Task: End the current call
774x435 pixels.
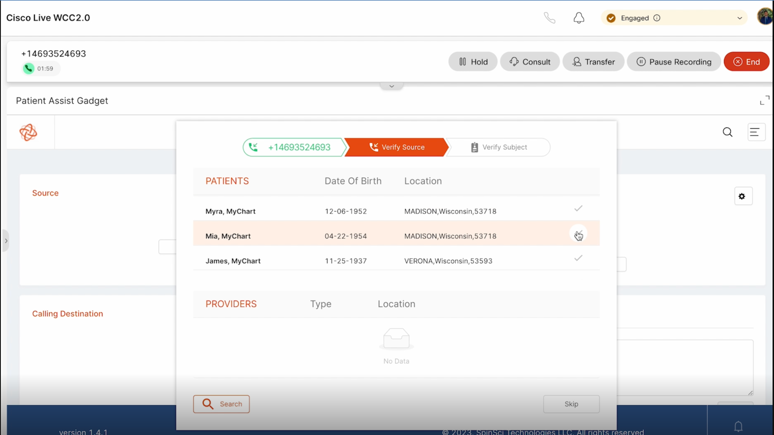Action: point(747,62)
